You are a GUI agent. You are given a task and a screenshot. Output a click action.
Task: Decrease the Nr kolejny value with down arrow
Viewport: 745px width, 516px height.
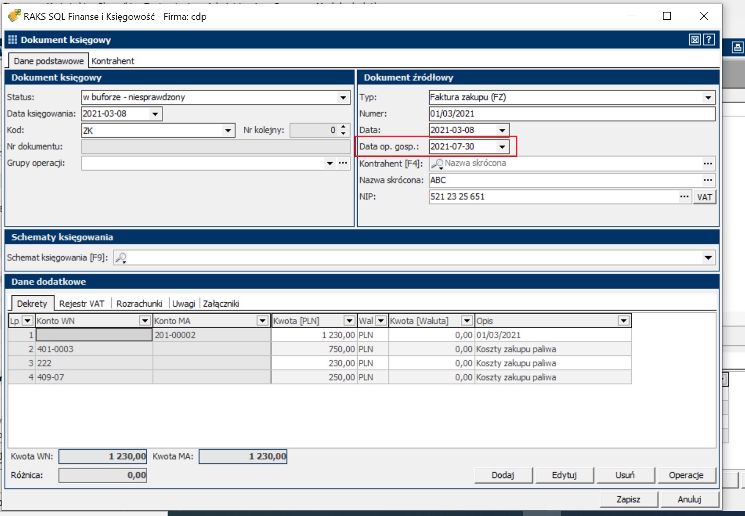[x=343, y=134]
